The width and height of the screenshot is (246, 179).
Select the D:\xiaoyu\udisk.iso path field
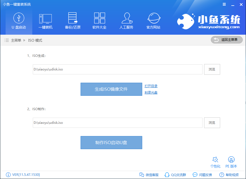point(117,69)
